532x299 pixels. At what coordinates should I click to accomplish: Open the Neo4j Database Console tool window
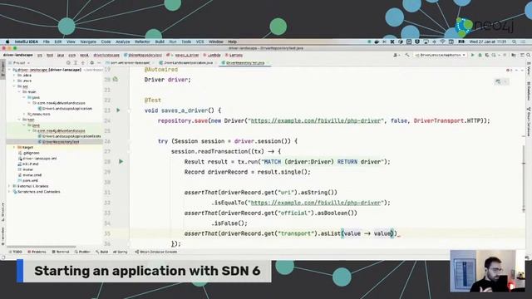tap(156, 252)
